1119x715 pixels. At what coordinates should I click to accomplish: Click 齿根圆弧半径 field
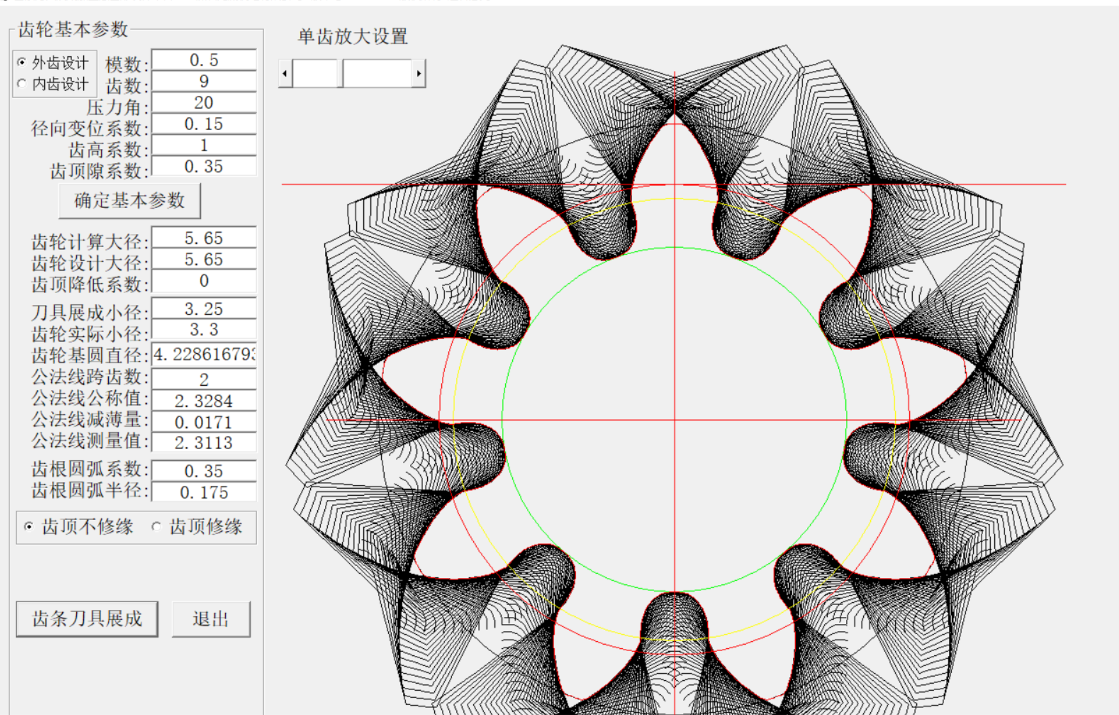coord(204,492)
